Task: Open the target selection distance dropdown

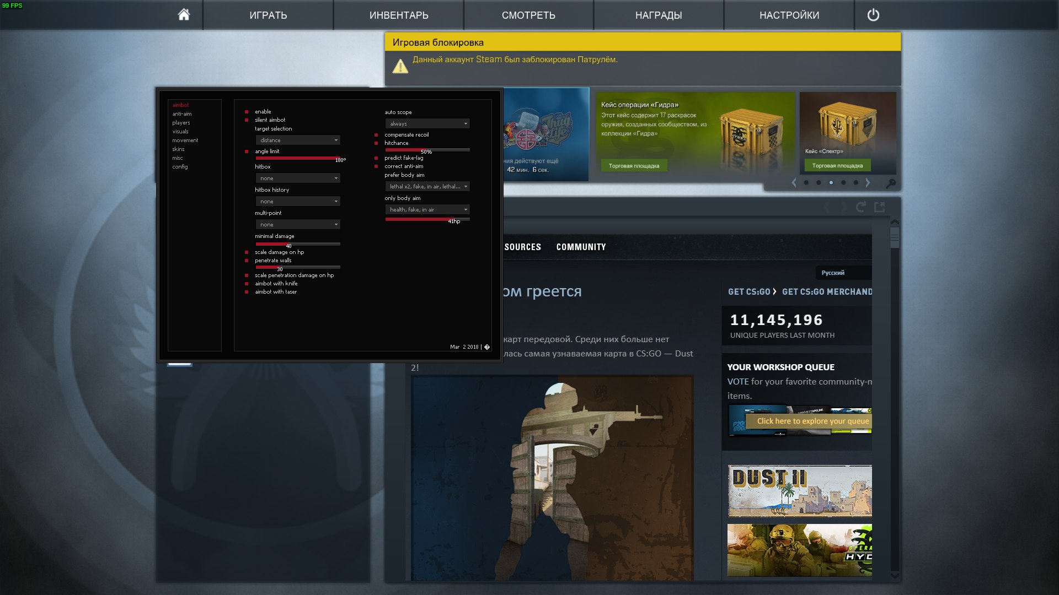Action: coord(297,140)
